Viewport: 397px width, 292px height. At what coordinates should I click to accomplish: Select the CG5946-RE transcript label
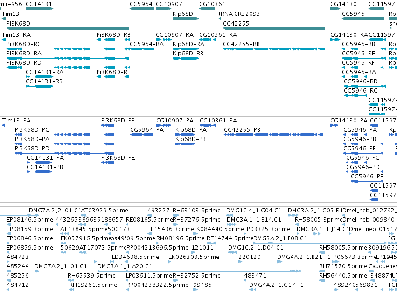359,54
